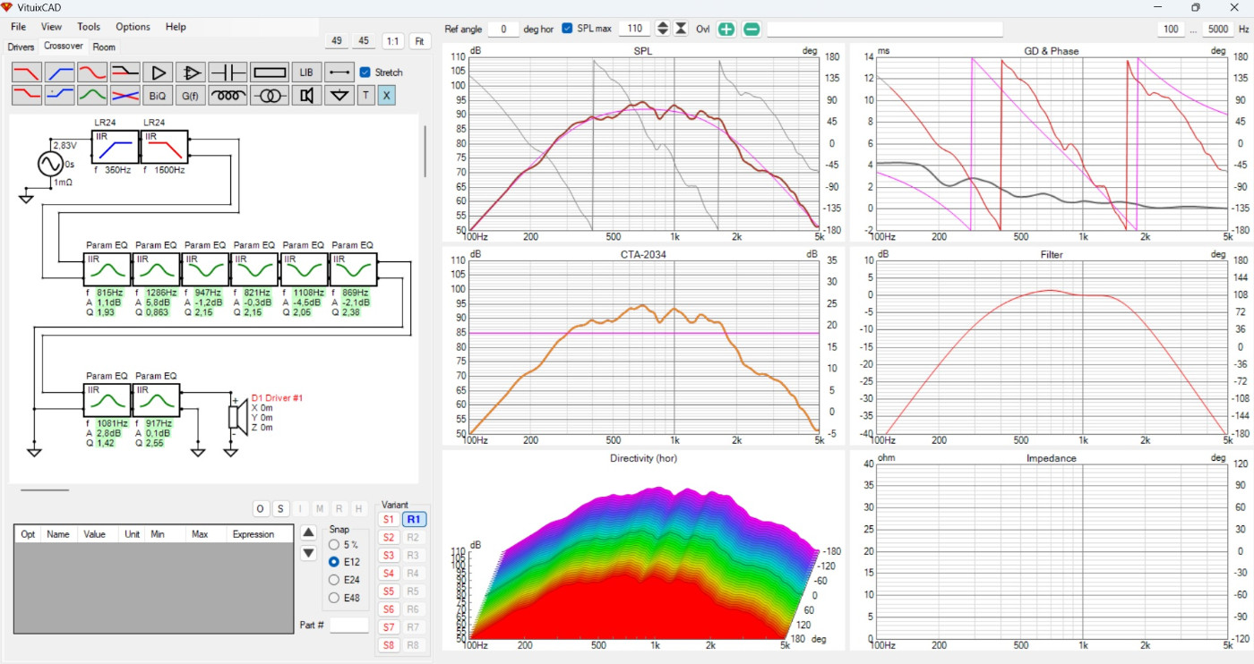1254x664 pixels.
Task: Add an inductor coil to the schematic
Action: pos(228,96)
